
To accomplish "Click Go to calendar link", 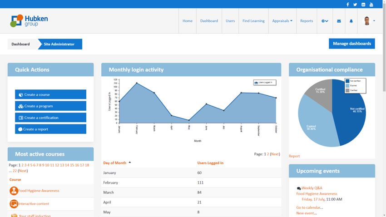I will coord(309,207).
